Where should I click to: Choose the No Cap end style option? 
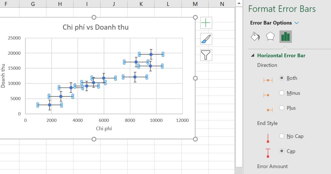[x=282, y=136]
